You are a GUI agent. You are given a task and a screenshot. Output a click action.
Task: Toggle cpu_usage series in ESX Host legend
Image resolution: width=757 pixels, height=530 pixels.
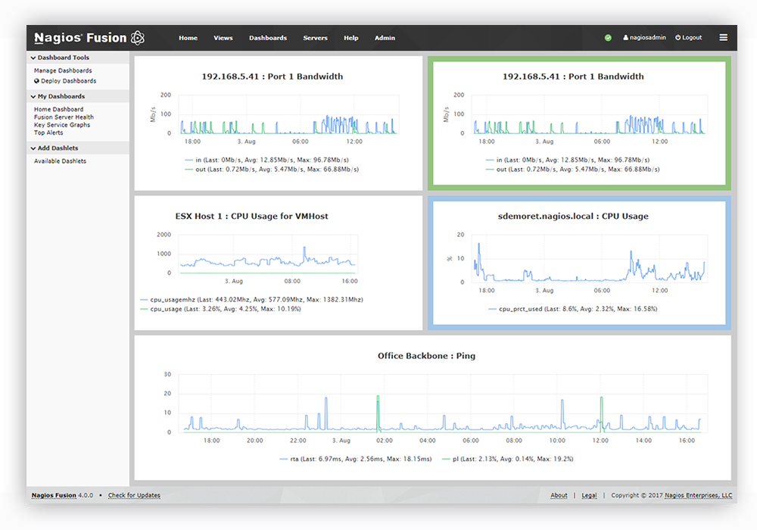220,309
